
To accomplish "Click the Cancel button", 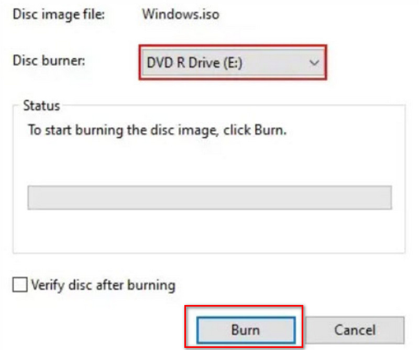I will click(x=355, y=330).
